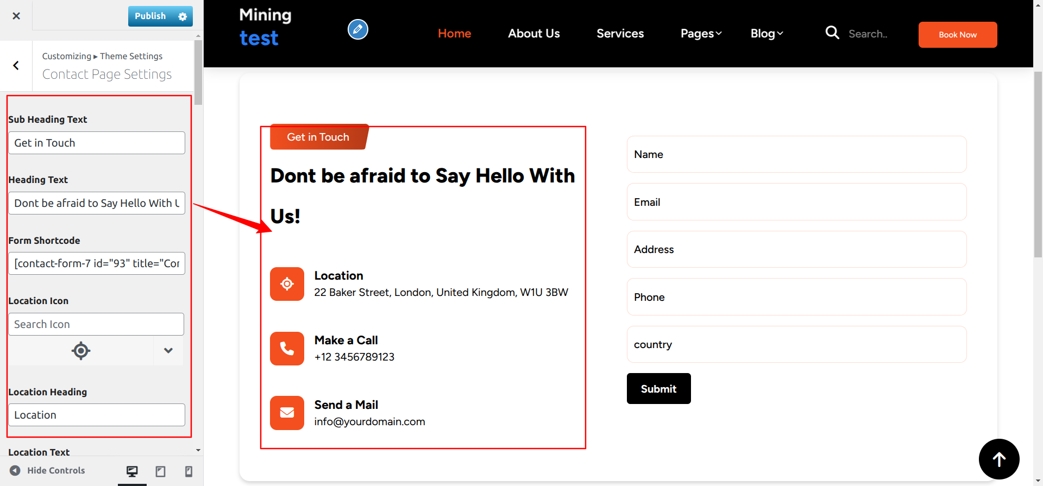1043x486 pixels.
Task: Click the search magnifier icon in header
Action: click(x=832, y=33)
